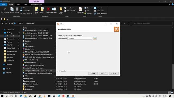Click the XAMPP installer taskbar icon
This screenshot has height=98, width=174.
[73, 96]
